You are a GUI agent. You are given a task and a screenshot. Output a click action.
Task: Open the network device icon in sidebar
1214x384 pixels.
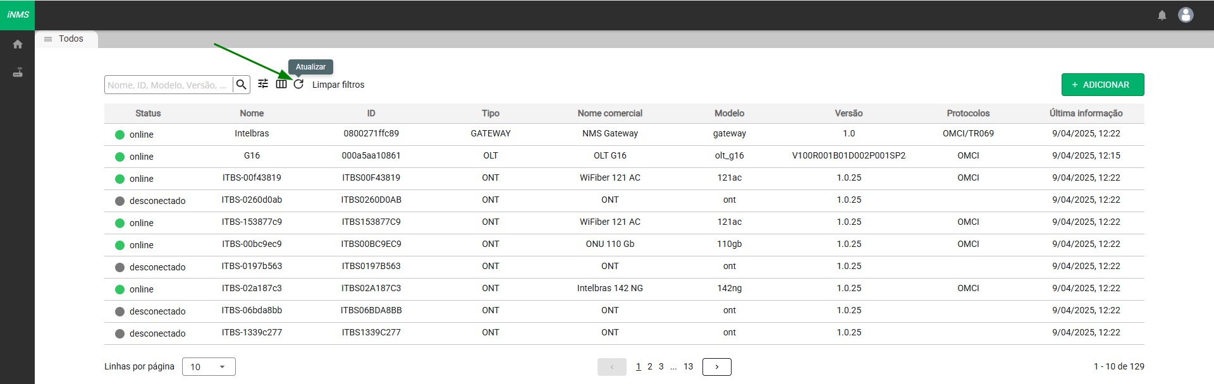click(x=18, y=72)
